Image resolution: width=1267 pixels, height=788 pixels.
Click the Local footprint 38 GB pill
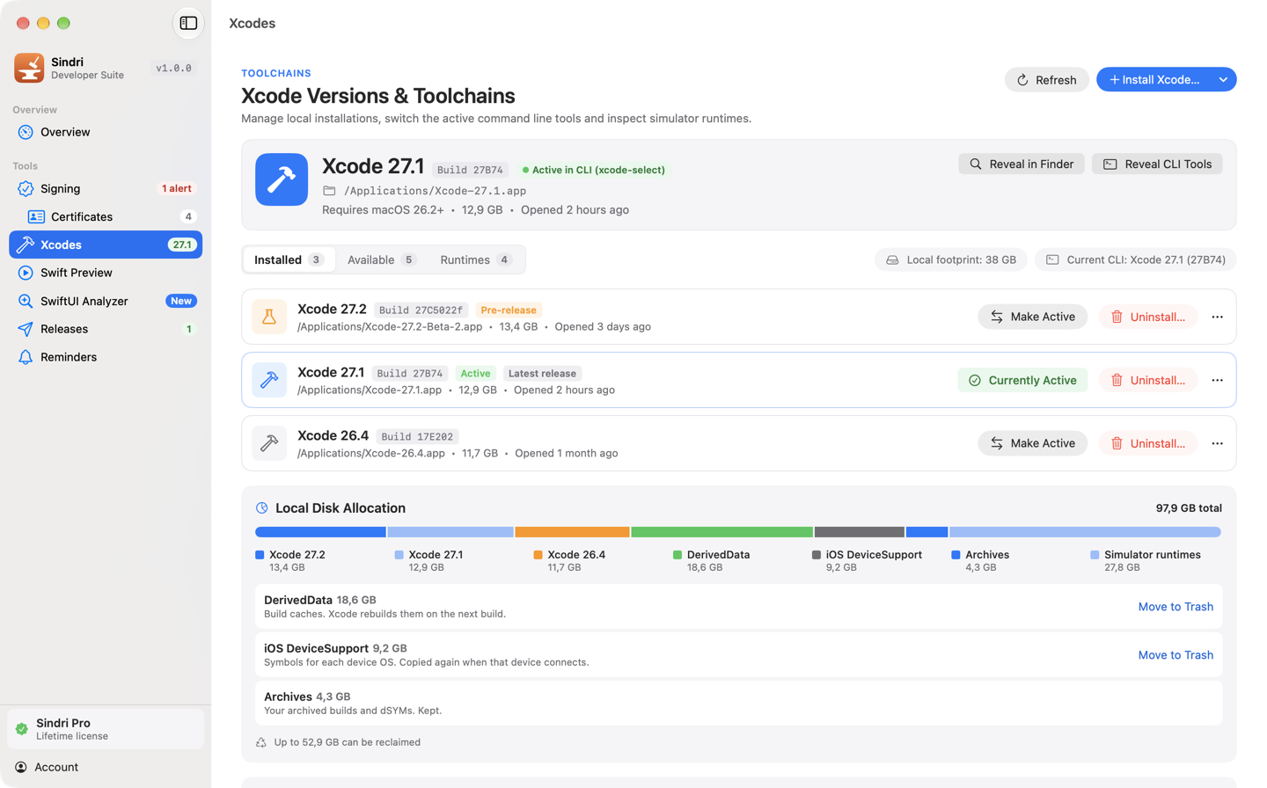coord(951,259)
